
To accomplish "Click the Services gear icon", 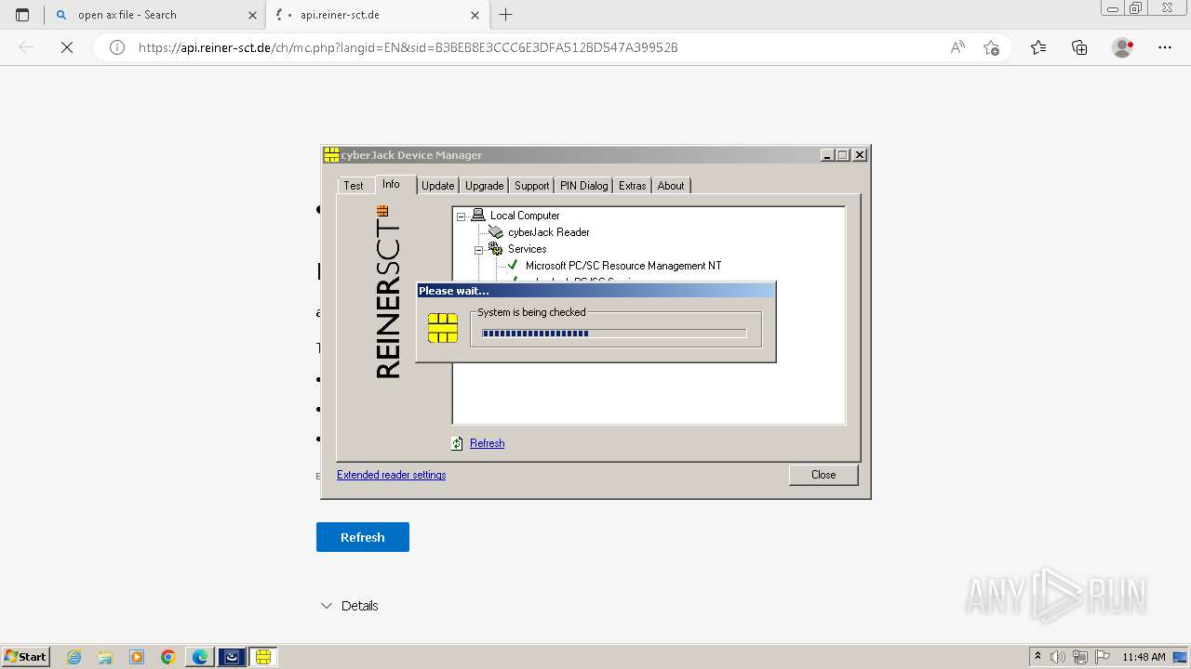I will pos(496,249).
